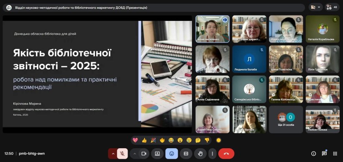
Task: Send the surprised face reaction
Action: click(x=180, y=140)
